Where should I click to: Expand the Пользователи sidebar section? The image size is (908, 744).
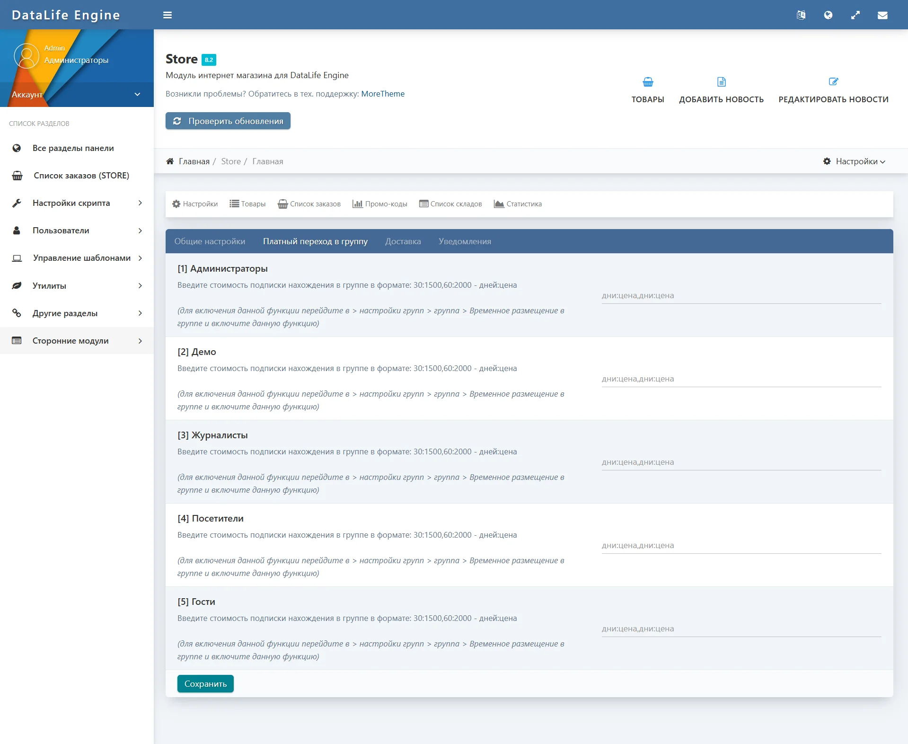(77, 230)
